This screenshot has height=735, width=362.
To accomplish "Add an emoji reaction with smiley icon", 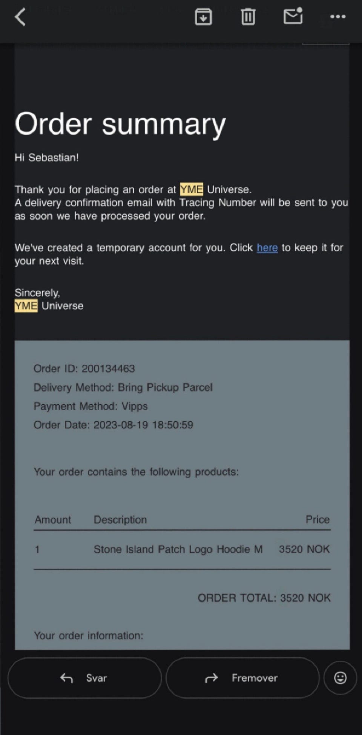I will coord(340,678).
